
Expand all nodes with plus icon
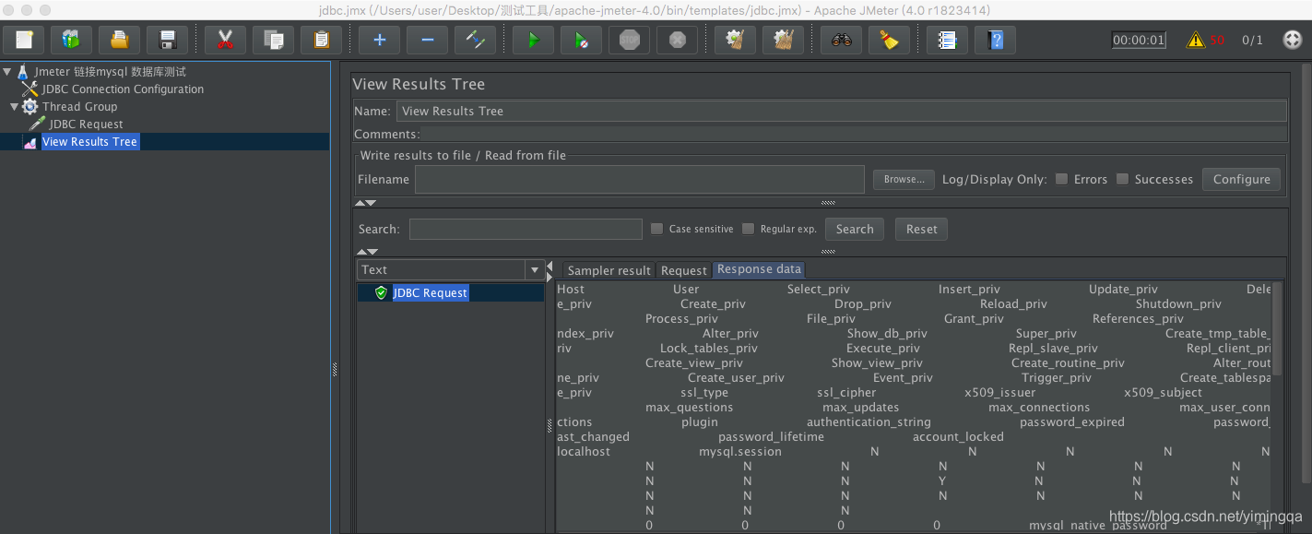tap(379, 40)
